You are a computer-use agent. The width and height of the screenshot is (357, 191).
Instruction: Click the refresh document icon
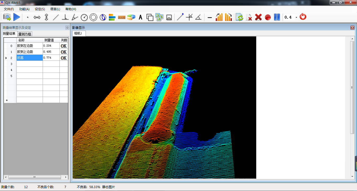pos(239,18)
